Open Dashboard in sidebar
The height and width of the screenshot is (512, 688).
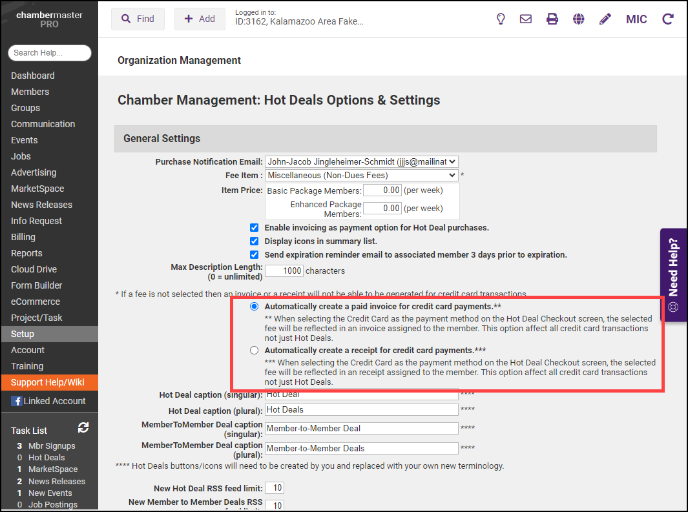[33, 76]
